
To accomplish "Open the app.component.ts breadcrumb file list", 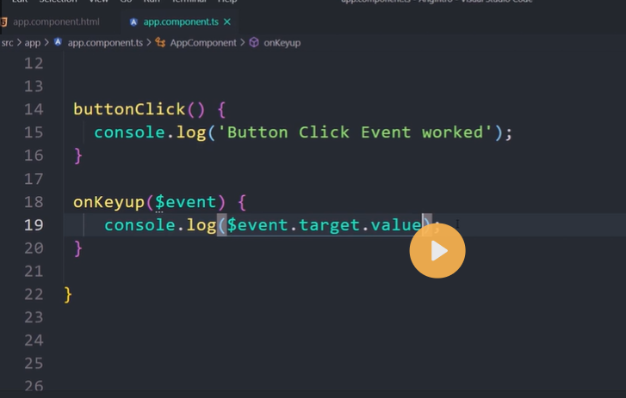I will point(104,42).
